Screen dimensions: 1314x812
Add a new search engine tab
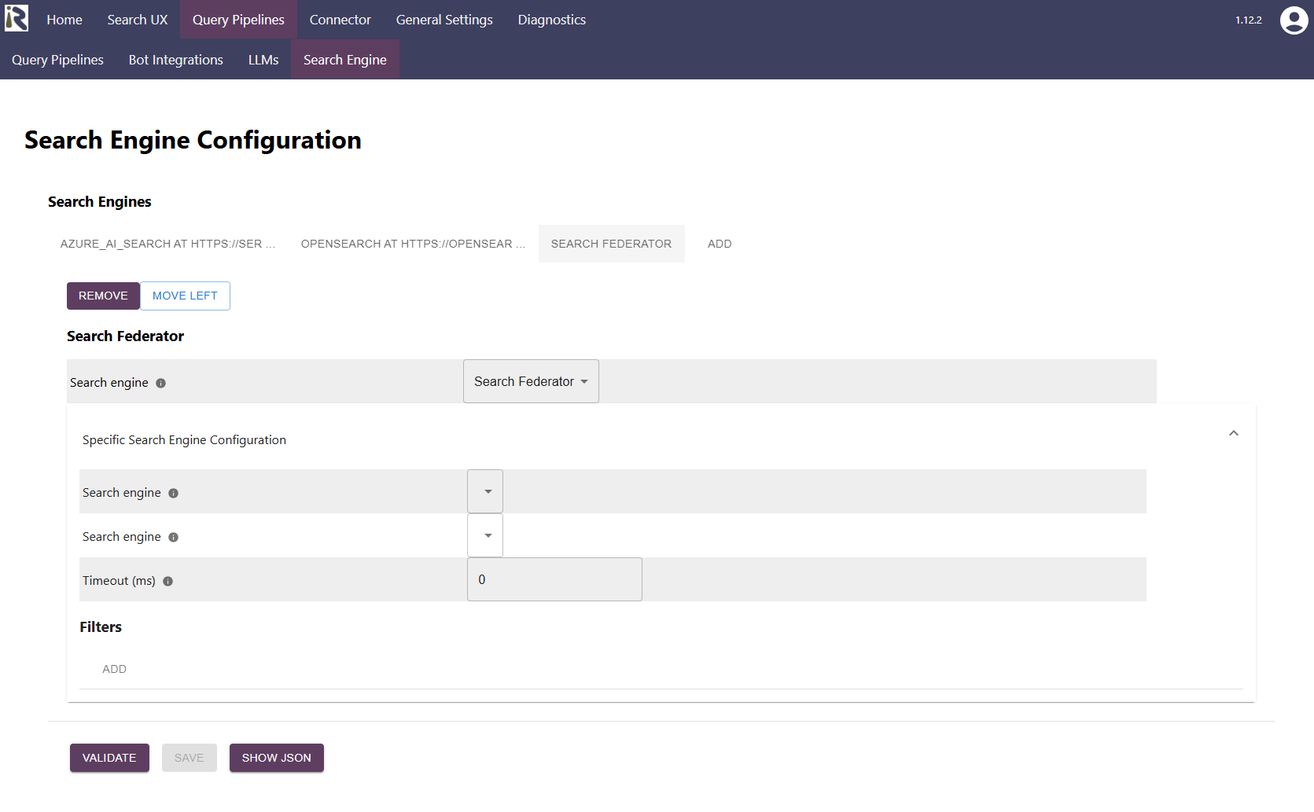tap(720, 244)
